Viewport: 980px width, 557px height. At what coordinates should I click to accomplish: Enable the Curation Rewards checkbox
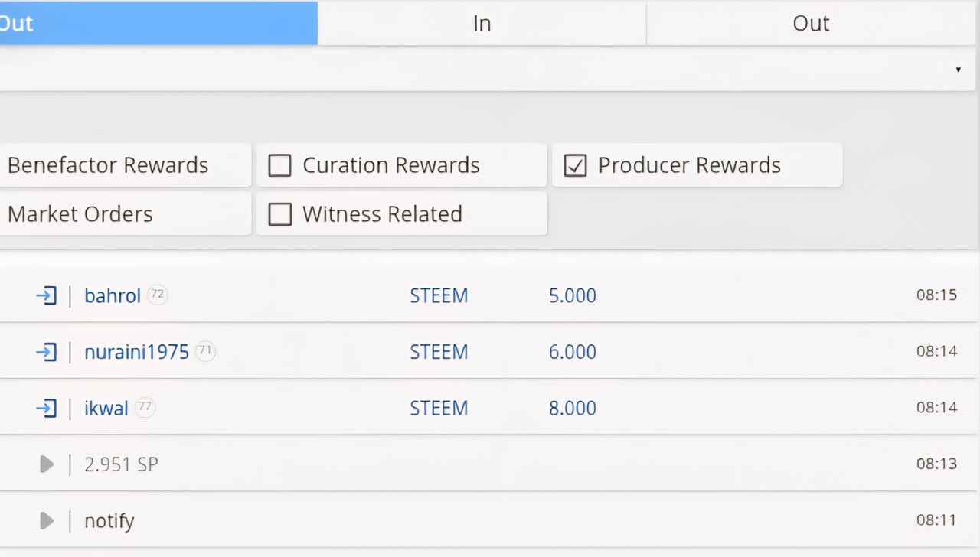click(280, 165)
